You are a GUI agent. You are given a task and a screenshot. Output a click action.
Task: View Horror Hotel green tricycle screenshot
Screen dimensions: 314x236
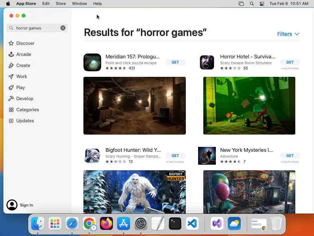click(249, 106)
